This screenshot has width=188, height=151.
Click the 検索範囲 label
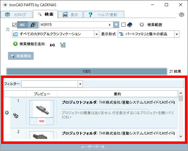tap(154, 25)
